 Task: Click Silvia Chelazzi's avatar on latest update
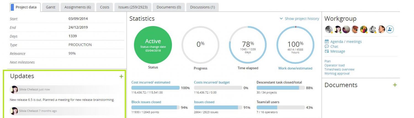14,89
